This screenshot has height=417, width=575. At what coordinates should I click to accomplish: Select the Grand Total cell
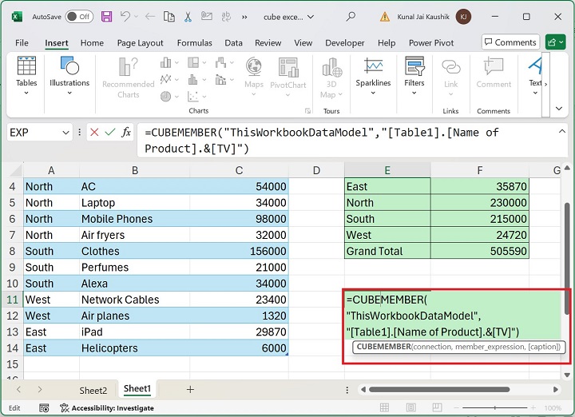(x=387, y=251)
